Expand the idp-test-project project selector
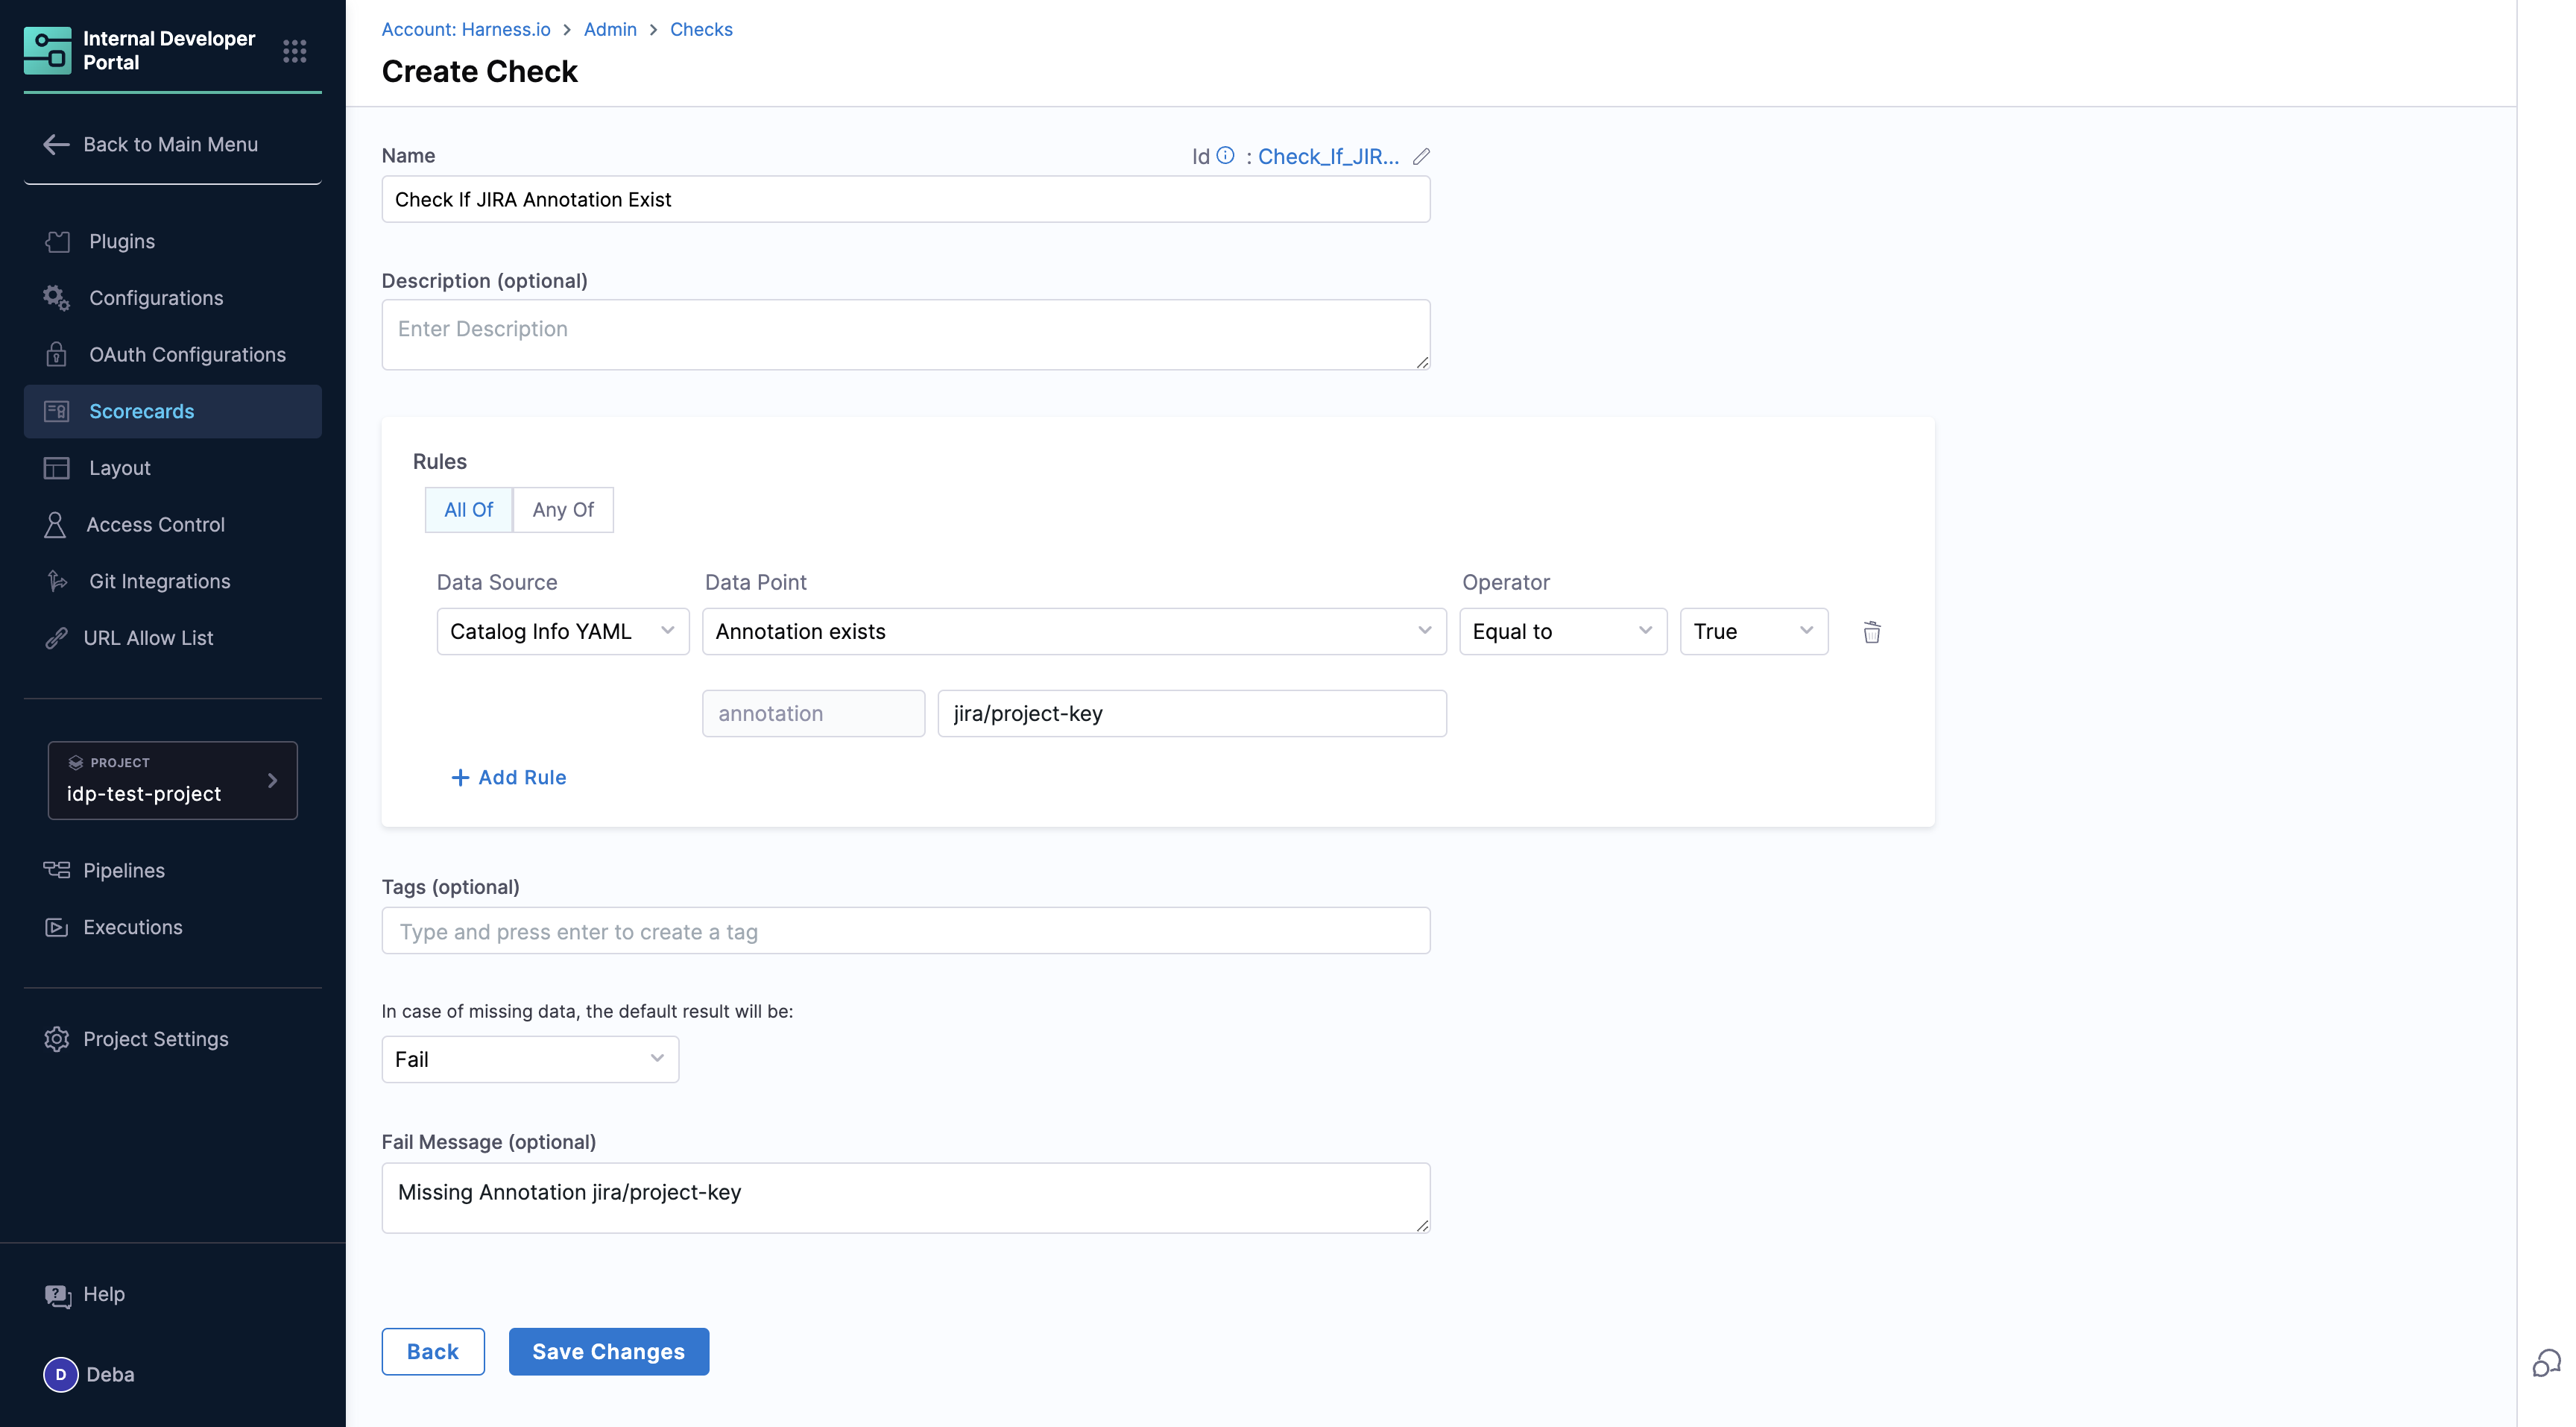Viewport: 2576px width, 1427px height. [x=172, y=780]
